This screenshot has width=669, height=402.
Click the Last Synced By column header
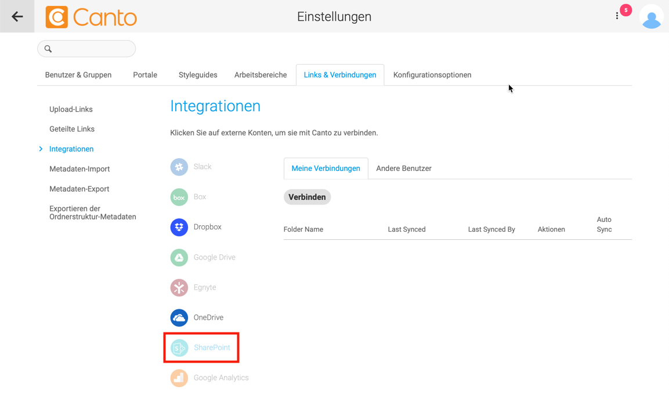pyautogui.click(x=491, y=229)
